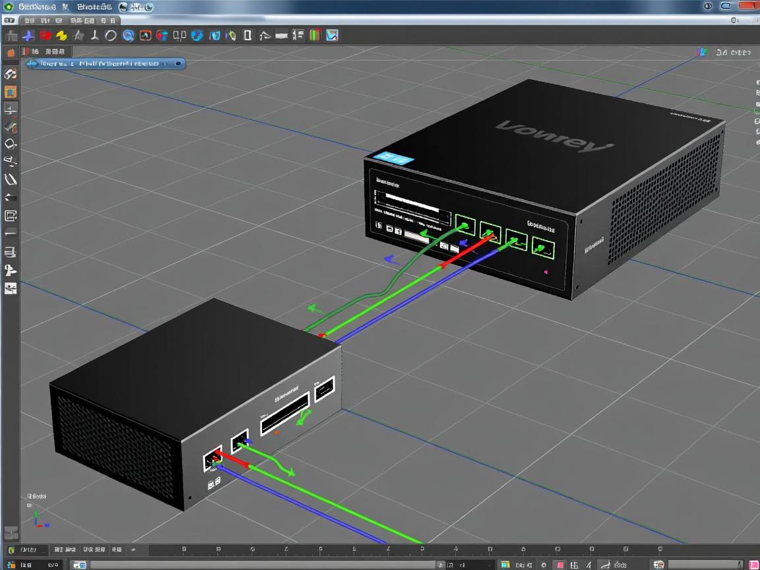Click the blue label tag on upper device

(x=393, y=158)
